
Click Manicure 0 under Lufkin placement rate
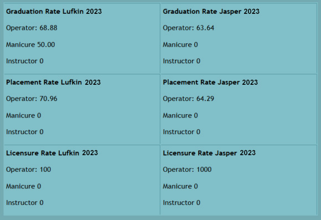tap(24, 116)
